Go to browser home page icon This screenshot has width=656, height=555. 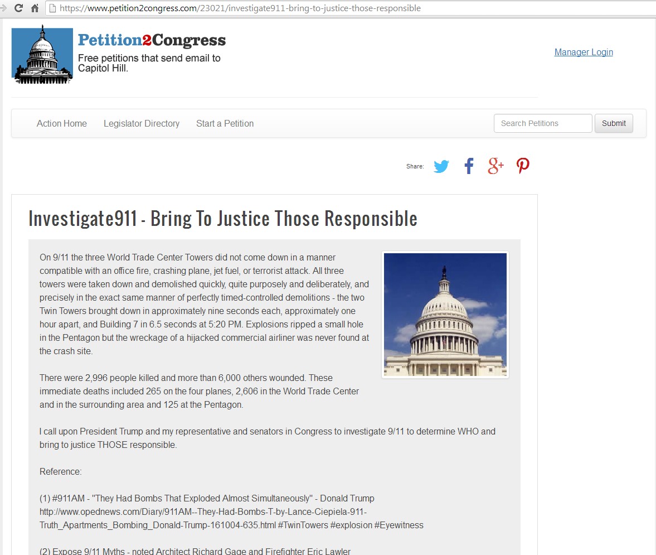click(35, 8)
